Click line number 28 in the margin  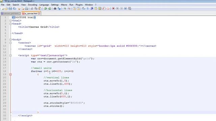point(4,103)
